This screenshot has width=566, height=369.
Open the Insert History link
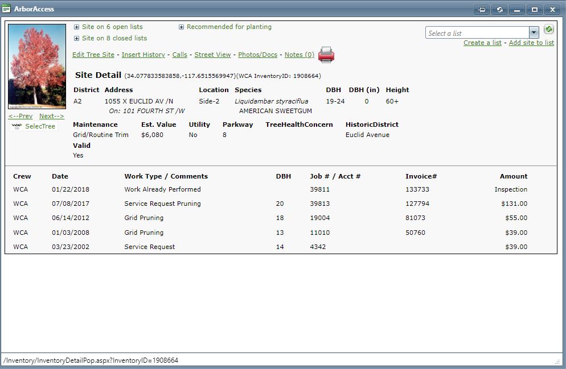click(143, 55)
